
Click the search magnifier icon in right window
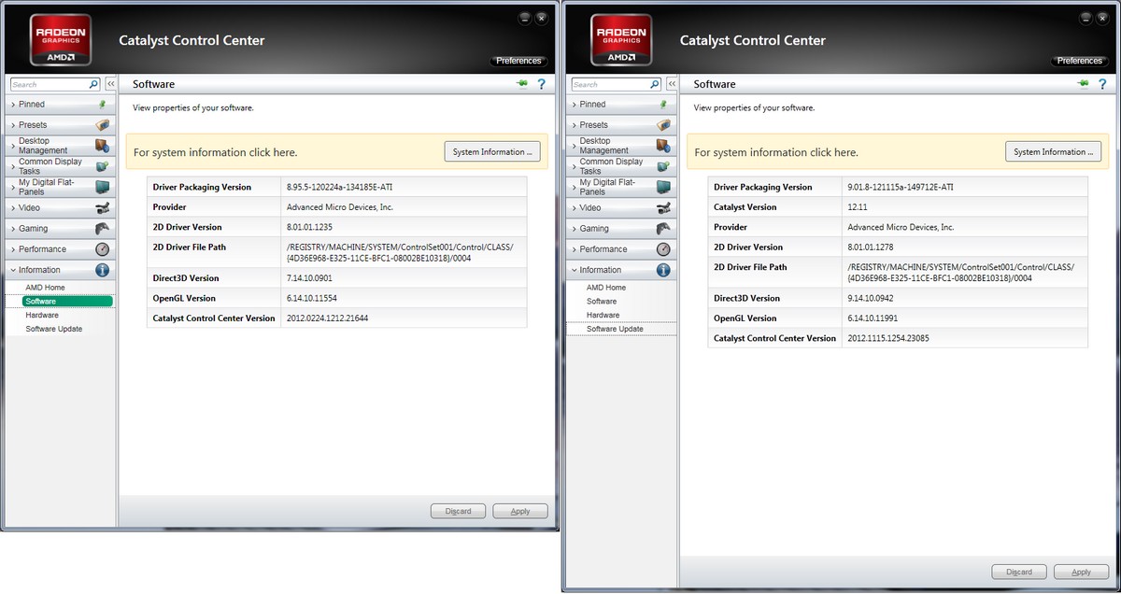(653, 84)
